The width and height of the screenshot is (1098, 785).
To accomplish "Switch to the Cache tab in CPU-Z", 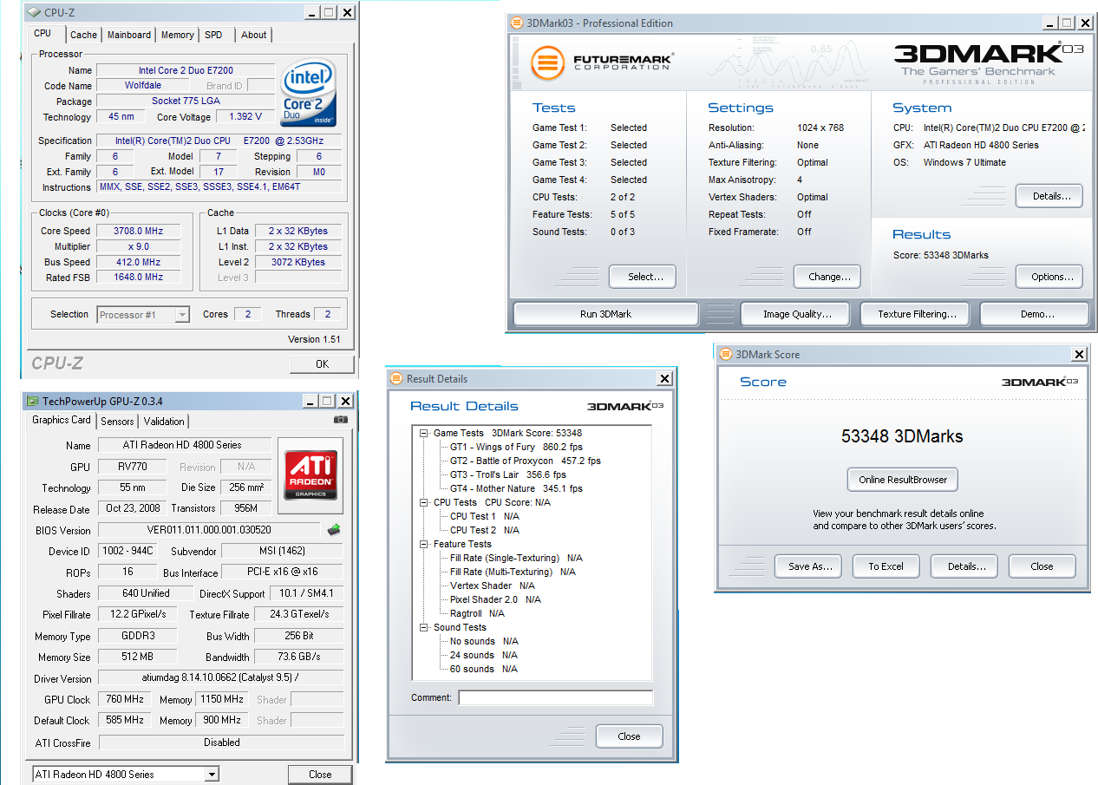I will click(x=83, y=35).
